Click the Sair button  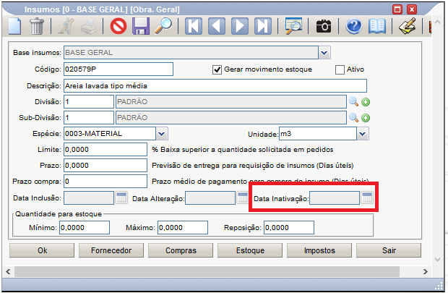[389, 250]
